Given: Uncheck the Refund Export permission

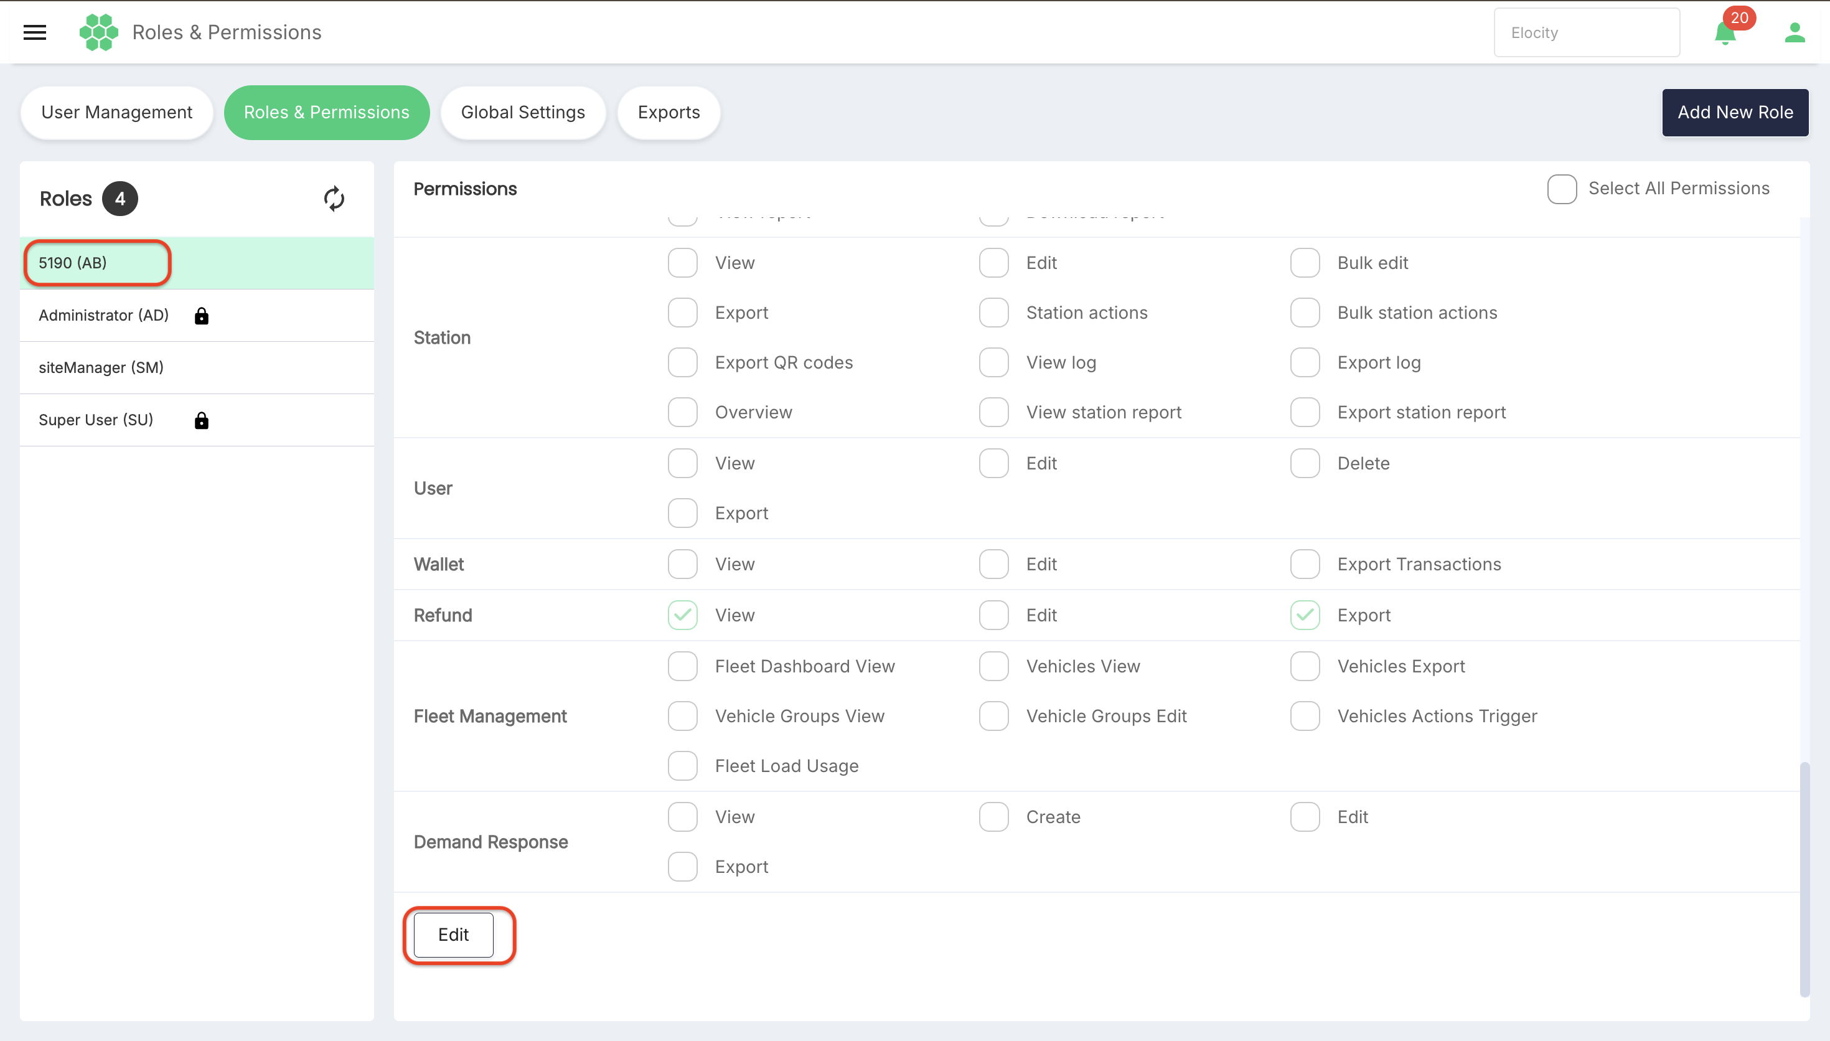Looking at the screenshot, I should click(1305, 616).
